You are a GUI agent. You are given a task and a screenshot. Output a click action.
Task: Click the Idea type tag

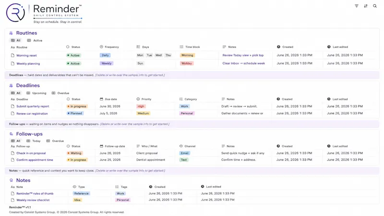point(77,200)
